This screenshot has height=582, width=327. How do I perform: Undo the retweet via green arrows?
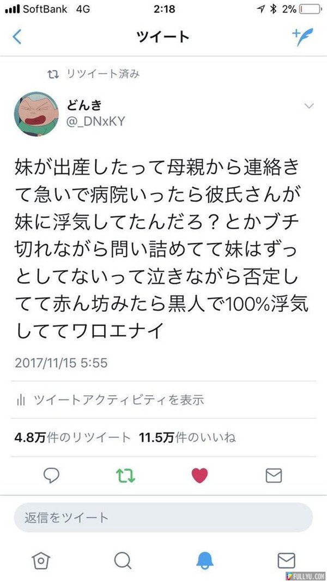tap(125, 476)
